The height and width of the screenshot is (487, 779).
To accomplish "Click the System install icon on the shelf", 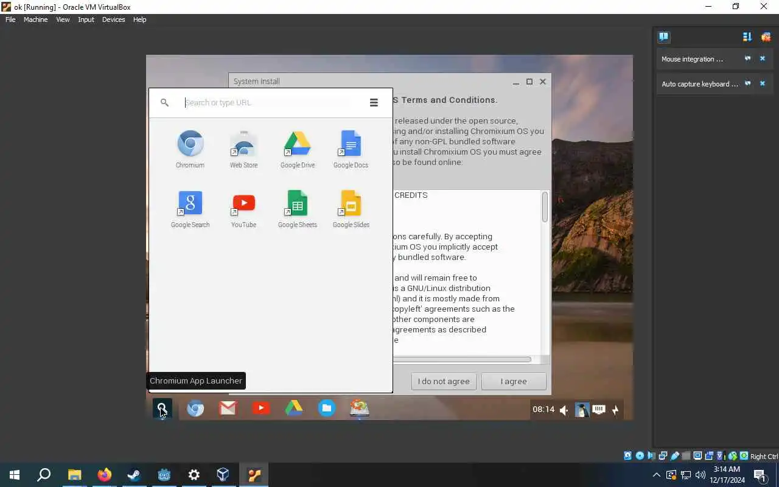I will [360, 408].
